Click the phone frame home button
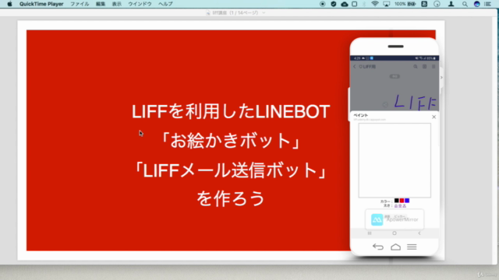499x280 pixels. click(395, 247)
